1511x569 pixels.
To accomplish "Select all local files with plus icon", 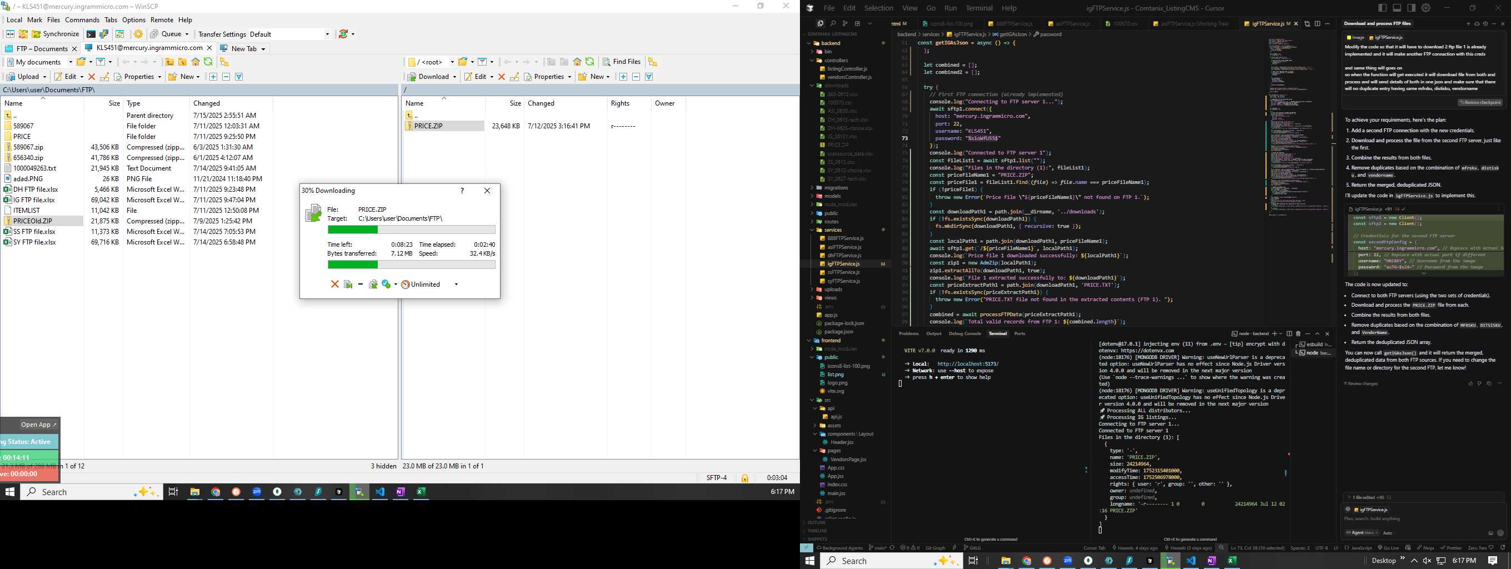I will point(213,77).
